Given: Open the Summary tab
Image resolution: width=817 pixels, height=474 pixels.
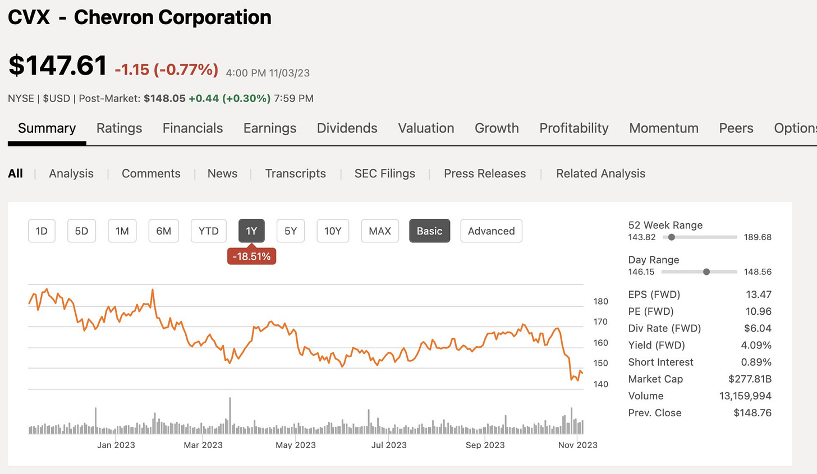Looking at the screenshot, I should pyautogui.click(x=47, y=128).
